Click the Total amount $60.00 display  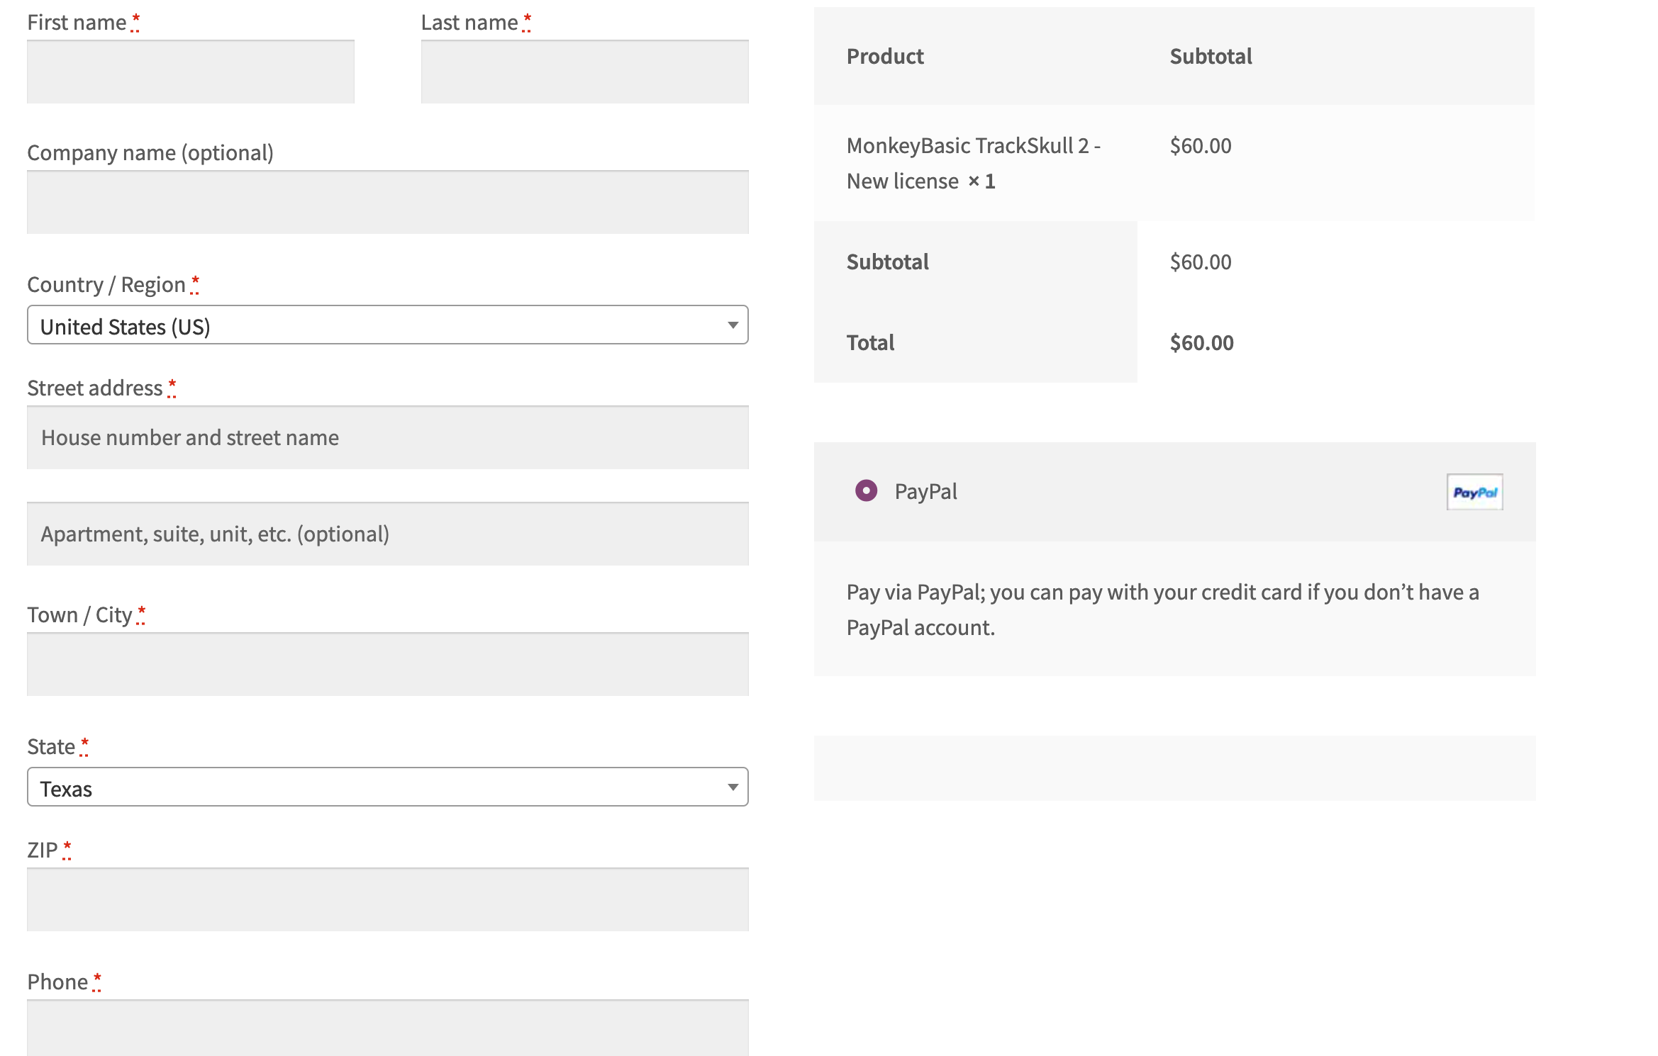1201,342
